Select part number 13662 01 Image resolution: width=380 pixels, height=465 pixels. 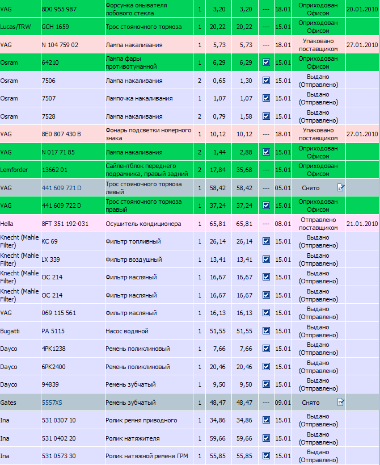(54, 170)
